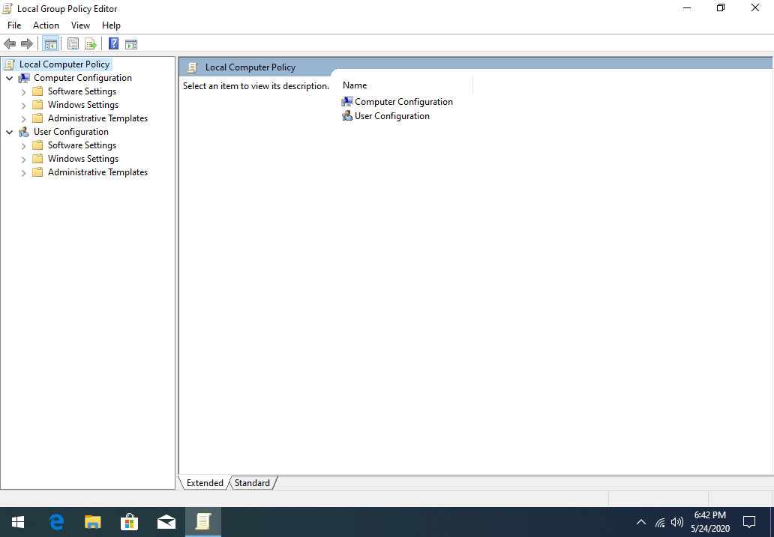Click the Forward navigation arrow in the toolbar

pos(27,43)
